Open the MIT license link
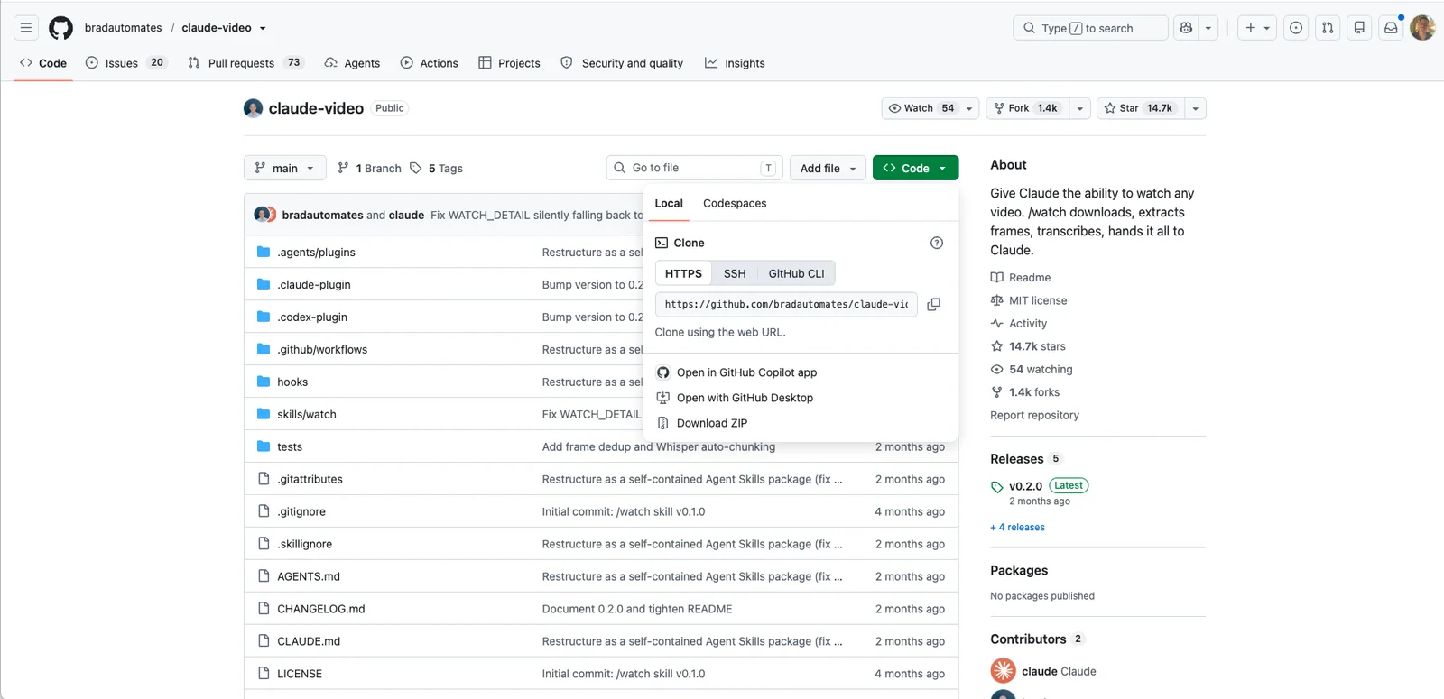Screen dimensions: 1444x699 point(1029,300)
